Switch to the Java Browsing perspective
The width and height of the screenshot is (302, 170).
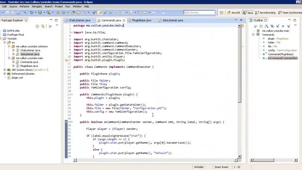[265, 13]
